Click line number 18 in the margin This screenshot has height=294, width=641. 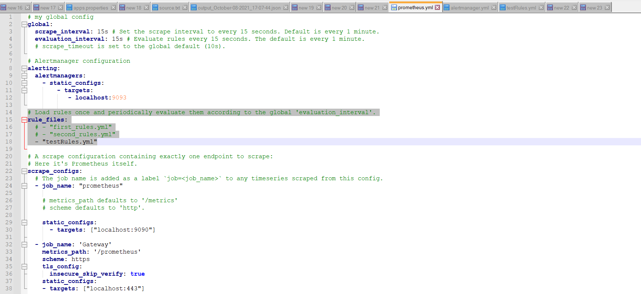coord(9,142)
